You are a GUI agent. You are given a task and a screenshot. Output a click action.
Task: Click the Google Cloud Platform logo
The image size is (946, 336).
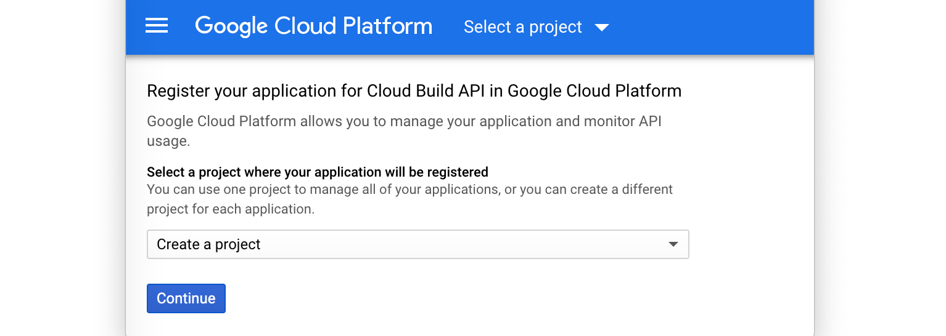(313, 26)
